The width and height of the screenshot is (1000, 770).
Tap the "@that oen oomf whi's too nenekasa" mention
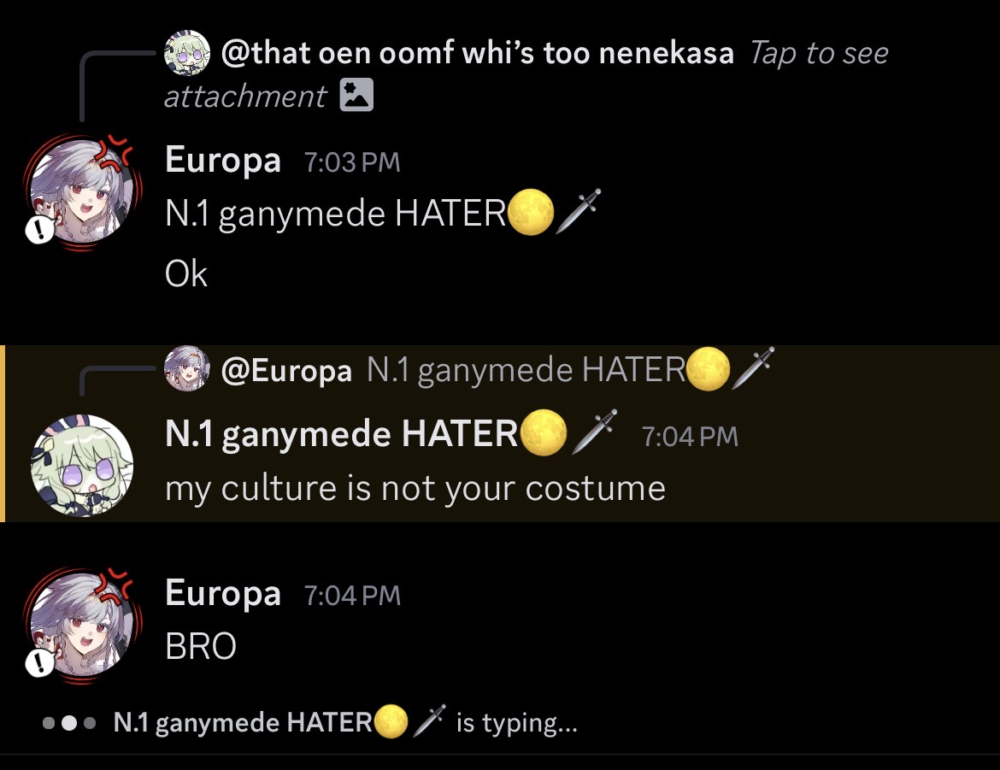click(x=477, y=54)
